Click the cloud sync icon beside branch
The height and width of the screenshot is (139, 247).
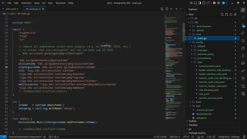[44, 137]
